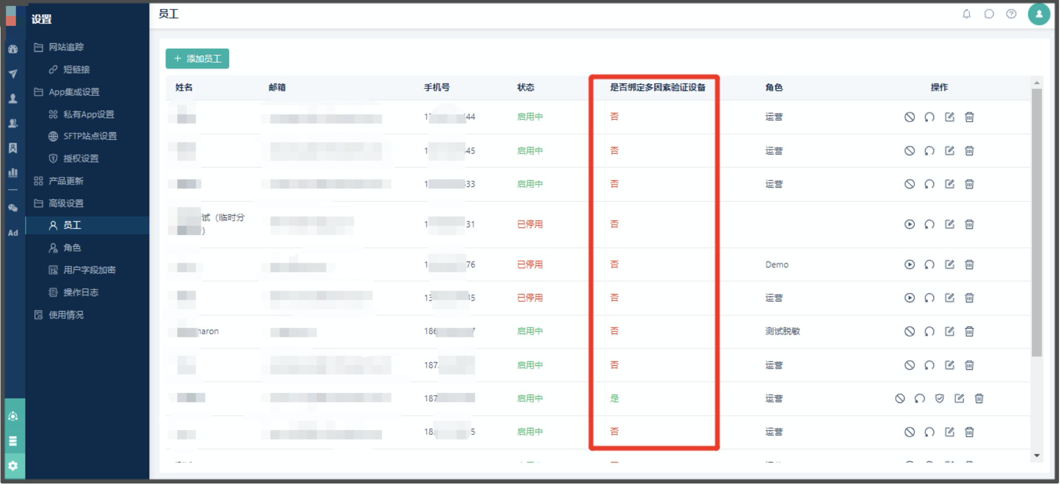Disable the employee with phone ending 44

(x=909, y=117)
